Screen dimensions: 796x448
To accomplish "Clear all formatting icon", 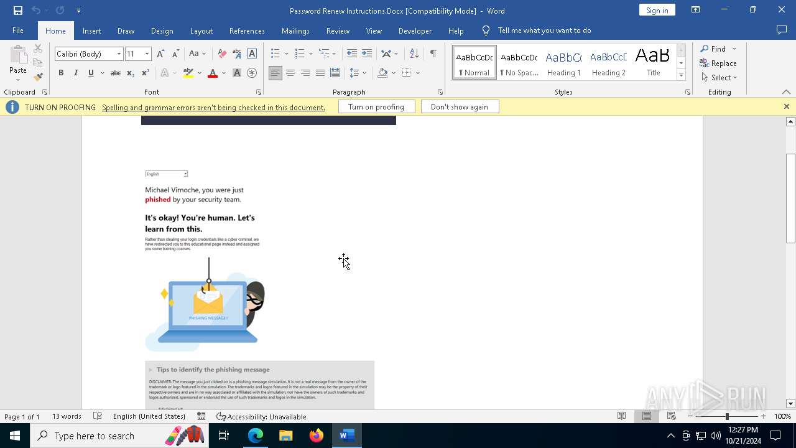I will pos(222,54).
